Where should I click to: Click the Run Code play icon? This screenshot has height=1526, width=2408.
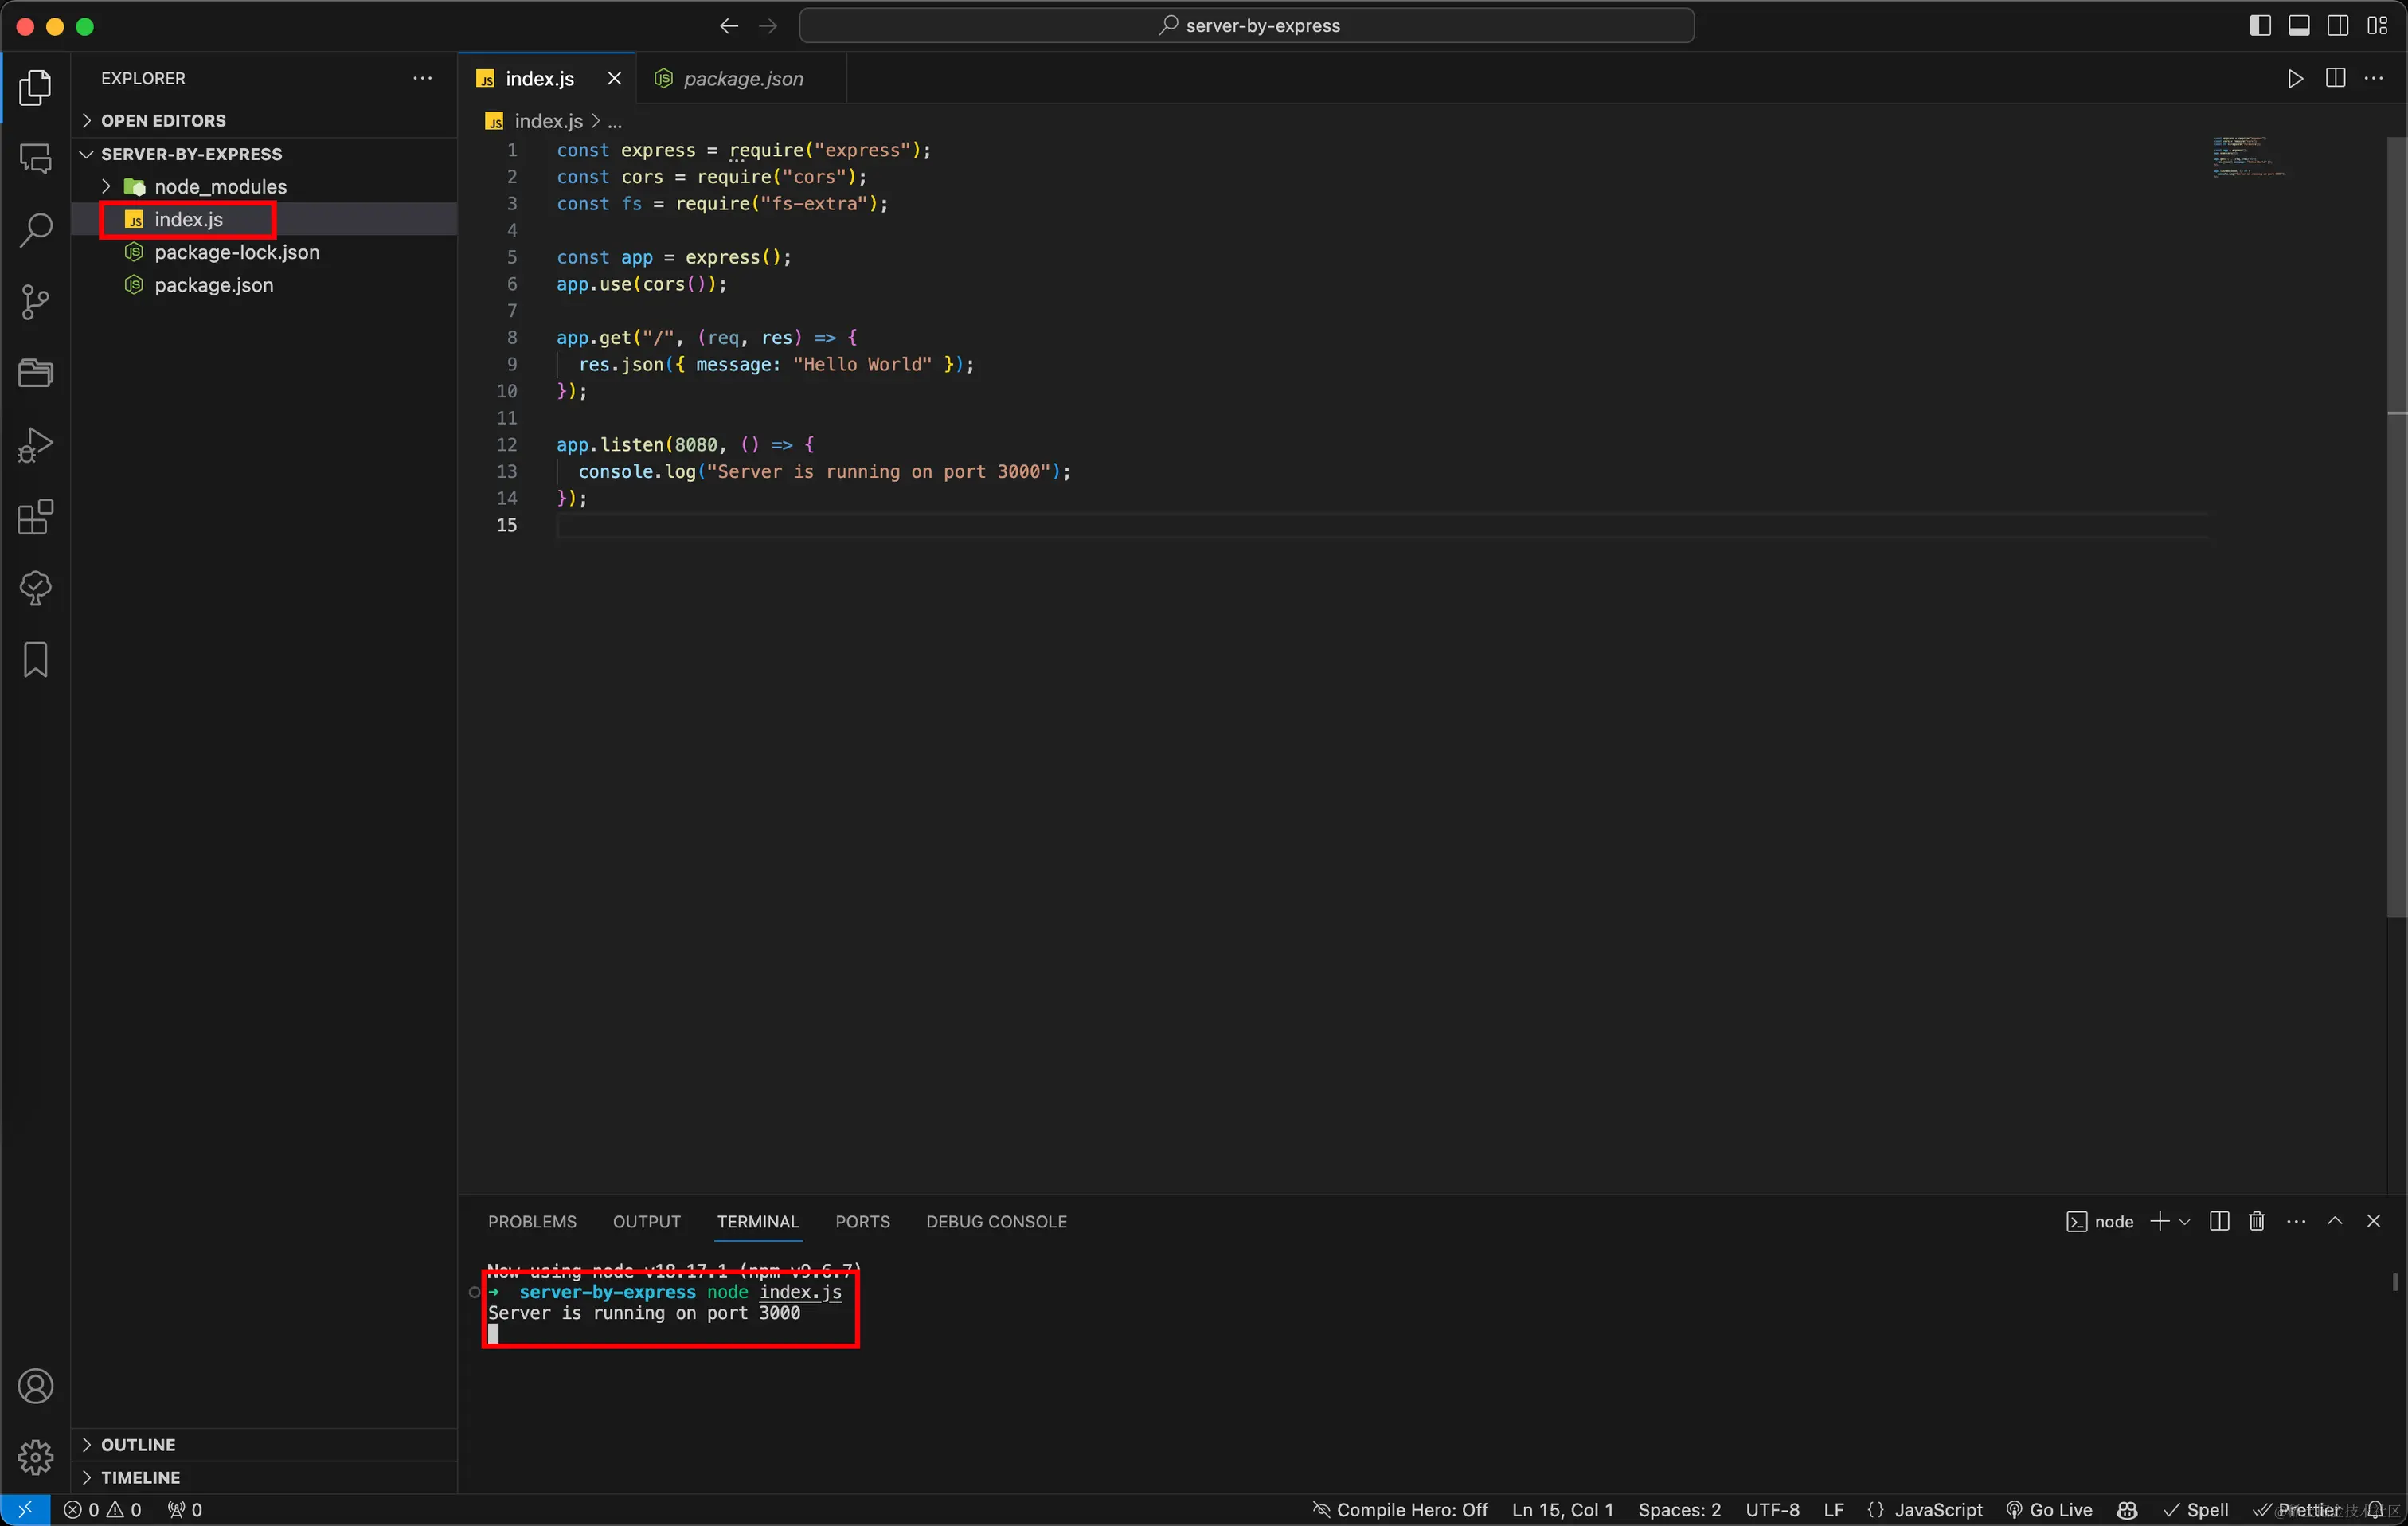point(2295,78)
